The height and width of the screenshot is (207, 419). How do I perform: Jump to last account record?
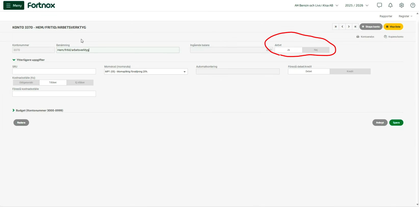pyautogui.click(x=355, y=27)
